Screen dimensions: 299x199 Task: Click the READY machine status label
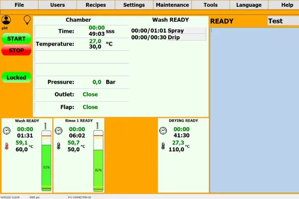(222, 21)
